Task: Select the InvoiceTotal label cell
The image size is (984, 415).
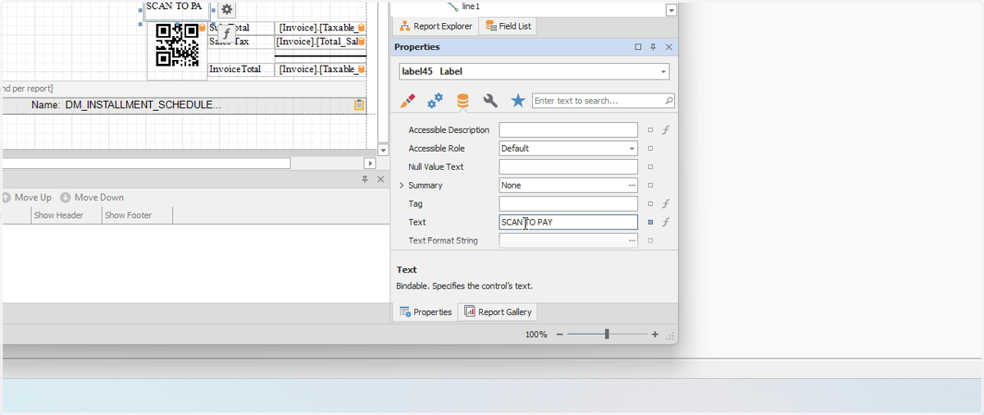Action: [241, 69]
